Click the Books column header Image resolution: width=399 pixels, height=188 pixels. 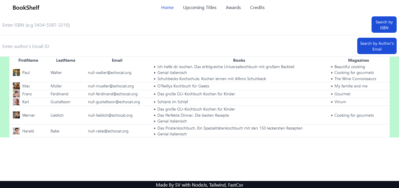(x=239, y=60)
